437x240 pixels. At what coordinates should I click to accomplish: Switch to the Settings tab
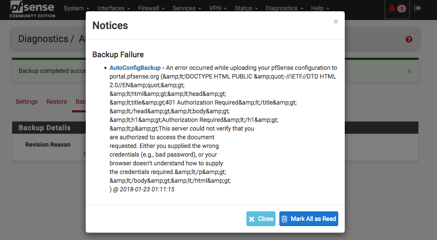(26, 102)
